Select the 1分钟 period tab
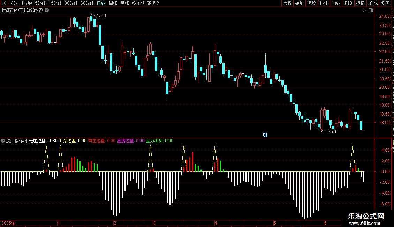Viewport: 394px width, 227px height. coord(26,3)
